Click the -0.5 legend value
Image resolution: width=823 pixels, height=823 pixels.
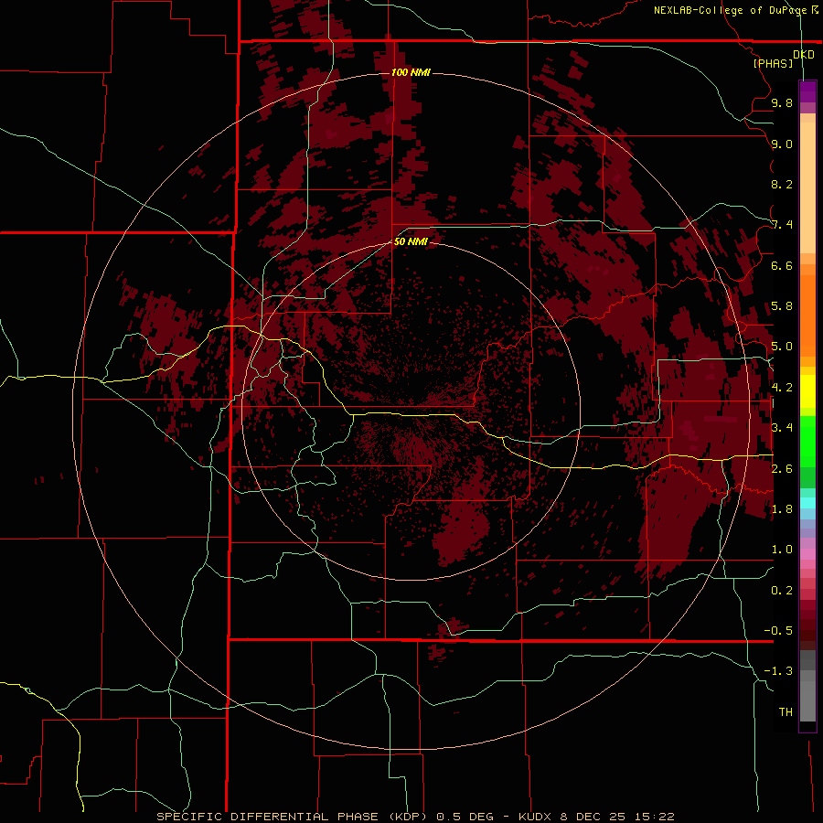778,631
